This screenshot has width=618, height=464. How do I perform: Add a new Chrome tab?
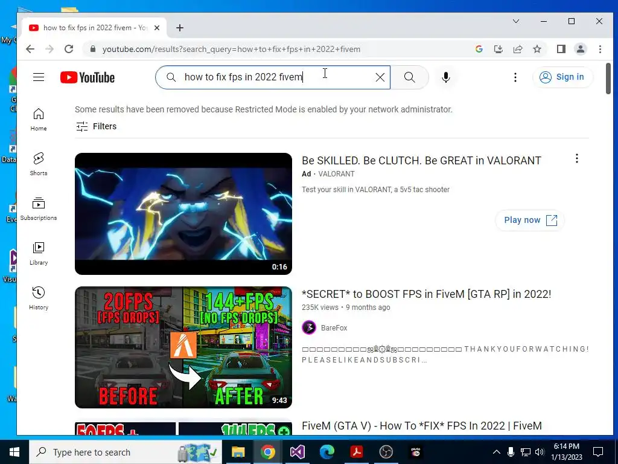(180, 28)
